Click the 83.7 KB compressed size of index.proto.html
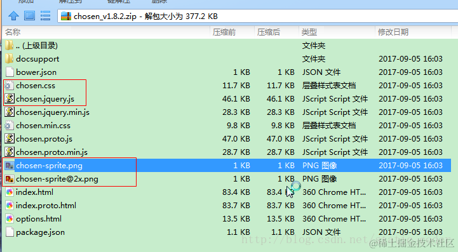This screenshot has height=252, width=458. click(x=280, y=206)
